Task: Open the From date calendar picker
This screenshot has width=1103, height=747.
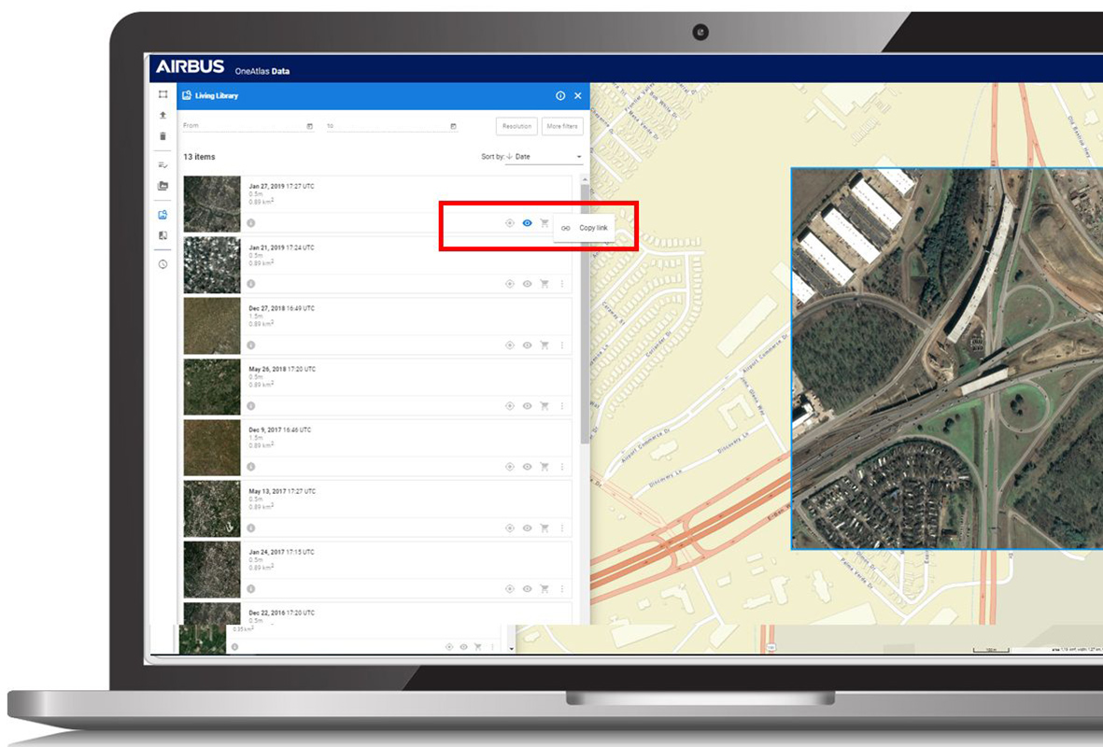Action: point(309,126)
